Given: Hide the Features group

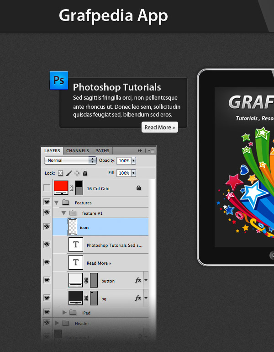Looking at the screenshot, I should (x=47, y=202).
